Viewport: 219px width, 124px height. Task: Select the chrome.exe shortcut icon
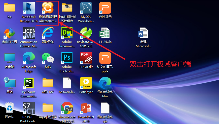pos(67,108)
